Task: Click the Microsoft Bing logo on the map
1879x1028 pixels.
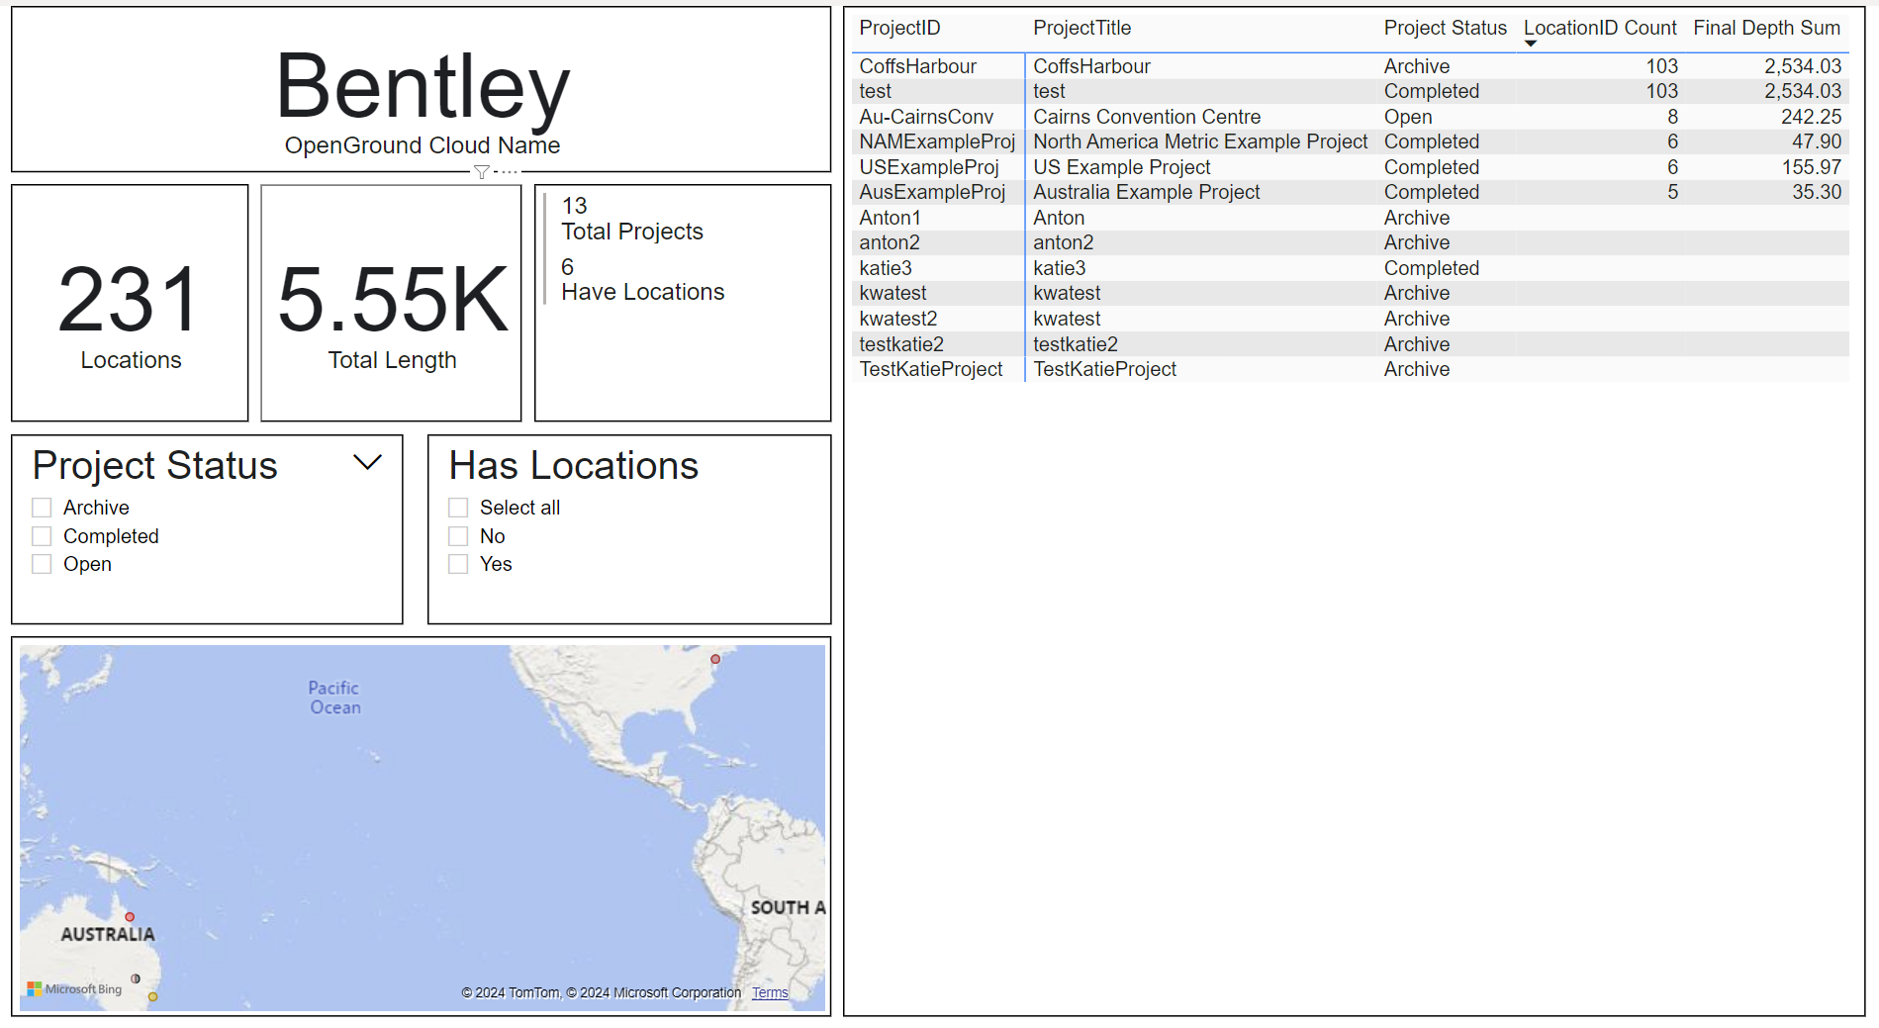Action: pyautogui.click(x=75, y=988)
